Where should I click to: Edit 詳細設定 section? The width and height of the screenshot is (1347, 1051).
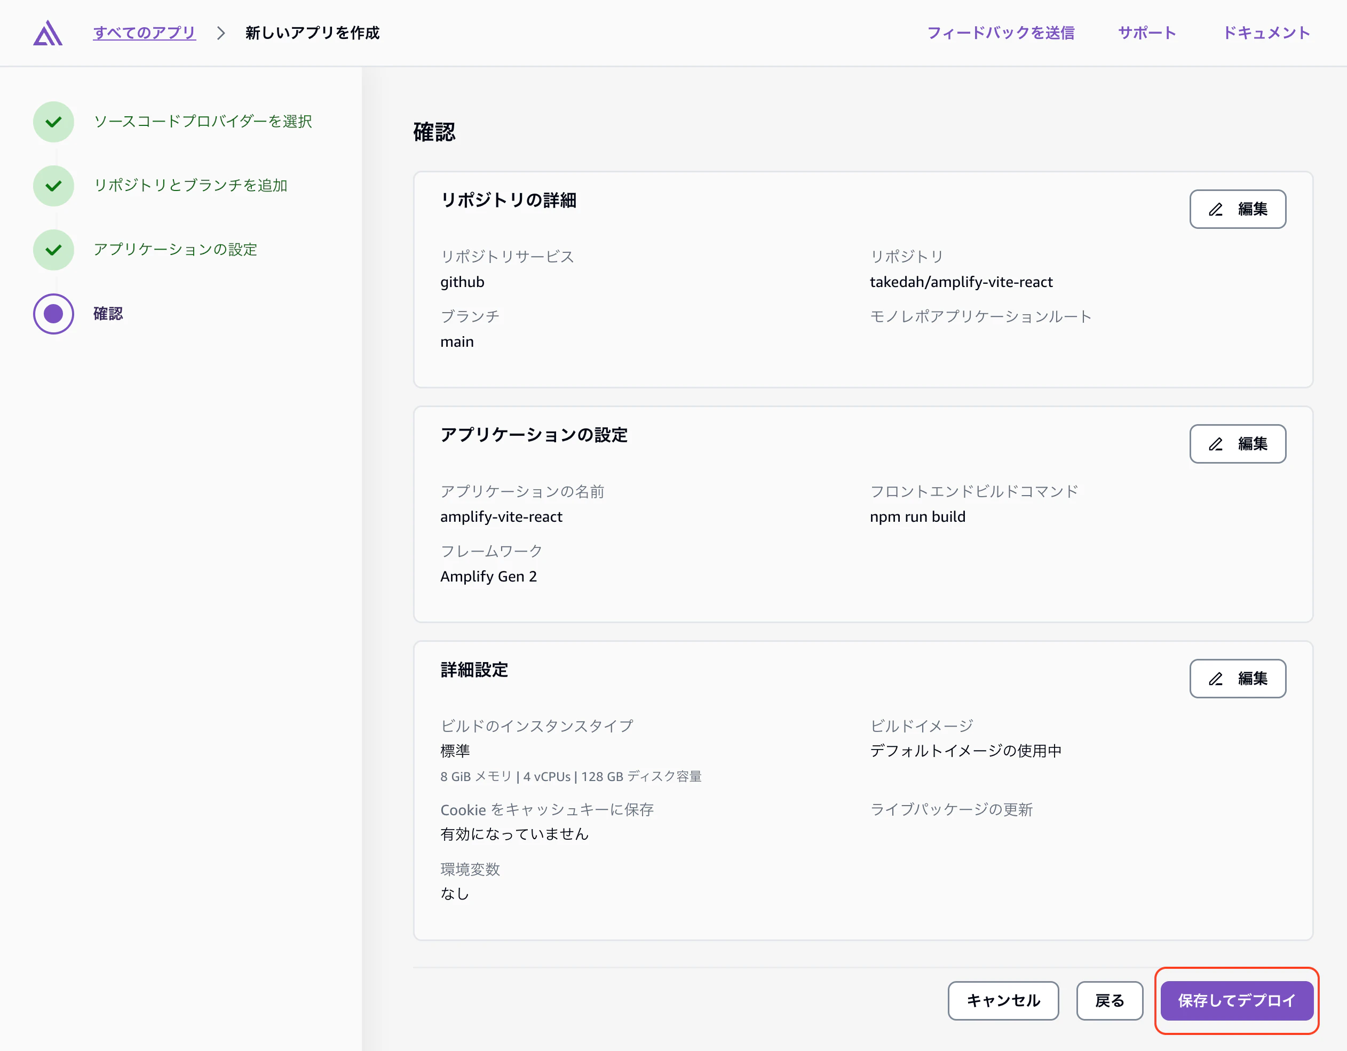1237,679
